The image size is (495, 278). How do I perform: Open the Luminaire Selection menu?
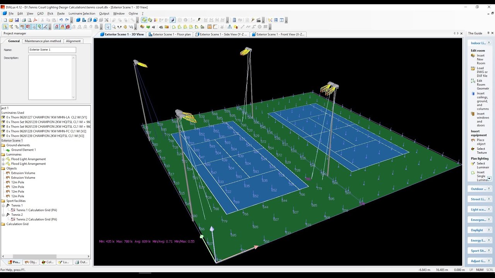pos(82,14)
